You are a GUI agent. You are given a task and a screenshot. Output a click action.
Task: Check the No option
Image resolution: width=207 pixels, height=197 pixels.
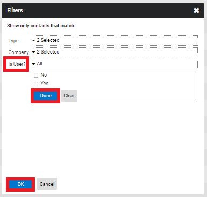click(x=36, y=75)
